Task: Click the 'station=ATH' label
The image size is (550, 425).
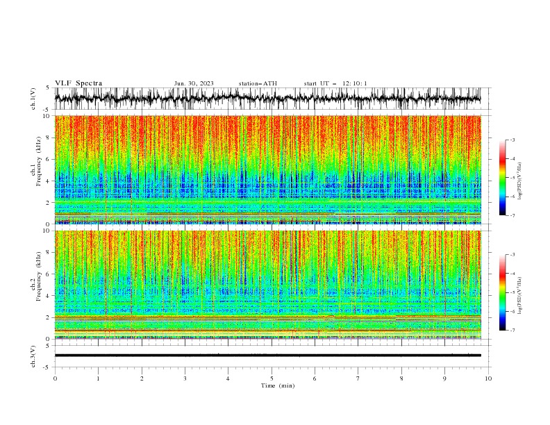Action: [x=258, y=83]
